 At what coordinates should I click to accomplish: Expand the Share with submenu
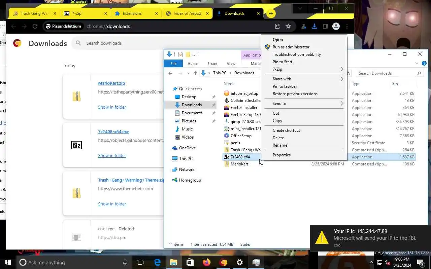pyautogui.click(x=304, y=79)
